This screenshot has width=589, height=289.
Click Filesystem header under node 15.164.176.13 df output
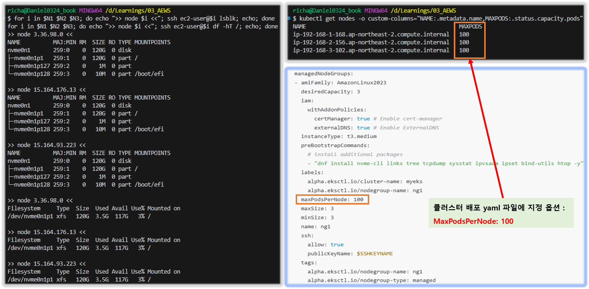[x=24, y=240]
